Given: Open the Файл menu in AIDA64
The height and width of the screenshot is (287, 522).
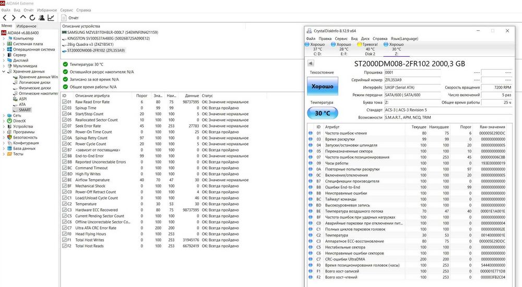Looking at the screenshot, I should (x=6, y=10).
